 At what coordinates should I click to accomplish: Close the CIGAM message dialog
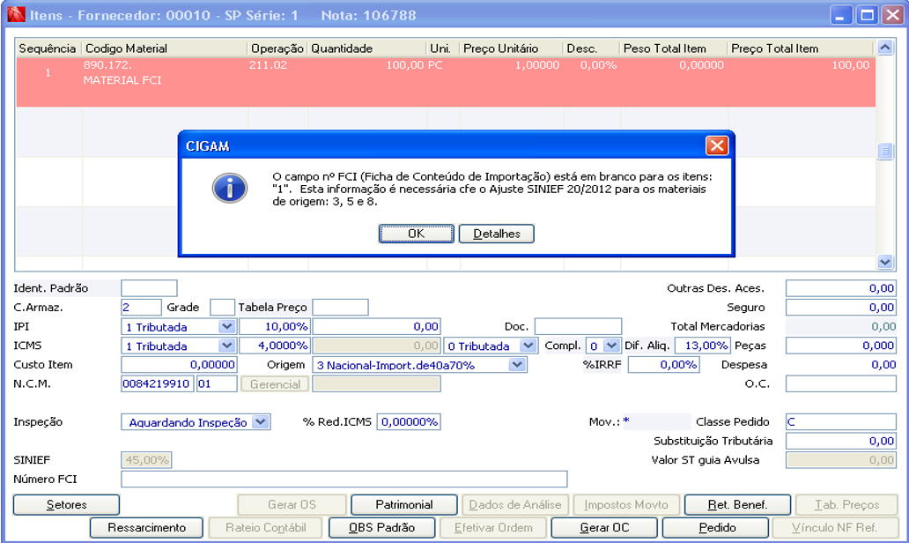[x=717, y=145]
